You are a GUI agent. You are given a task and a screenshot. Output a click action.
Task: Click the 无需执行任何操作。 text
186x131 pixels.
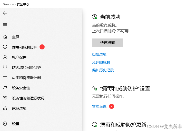coord(109,96)
